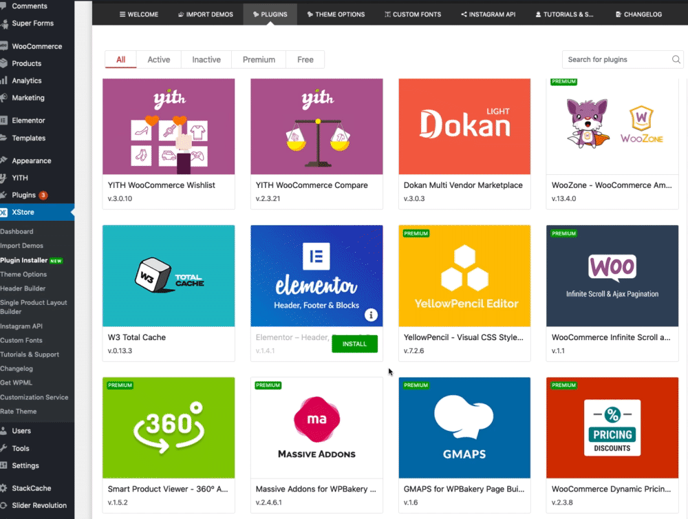Open the Import Demos tab

pos(205,14)
